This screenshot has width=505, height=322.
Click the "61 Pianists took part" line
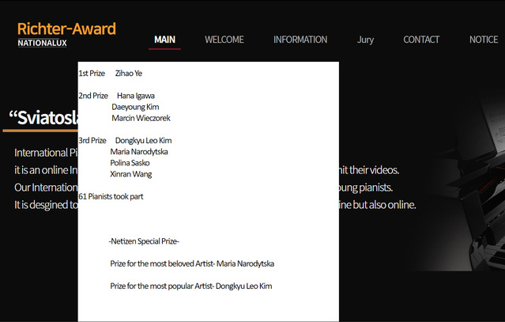[111, 196]
